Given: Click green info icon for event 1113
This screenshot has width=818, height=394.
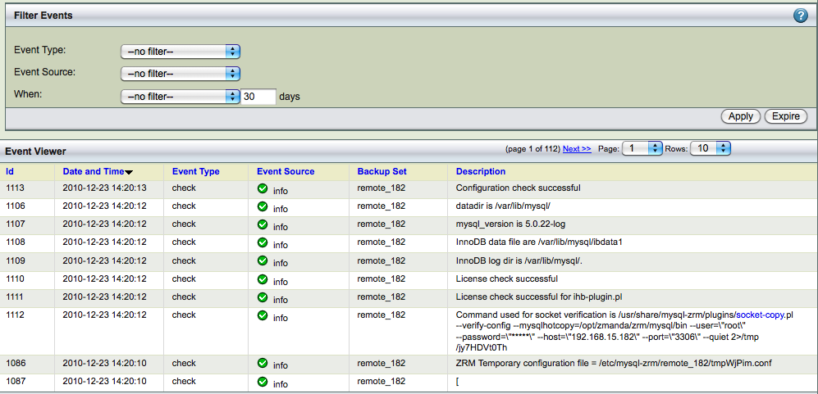Looking at the screenshot, I should pyautogui.click(x=263, y=188).
